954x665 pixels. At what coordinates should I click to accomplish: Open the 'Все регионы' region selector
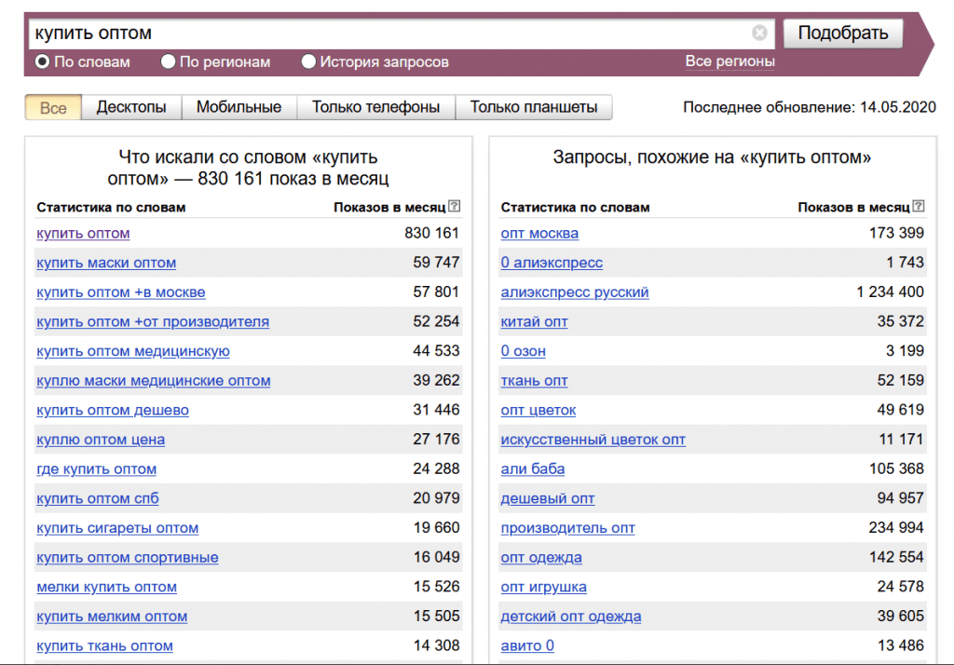pos(729,61)
